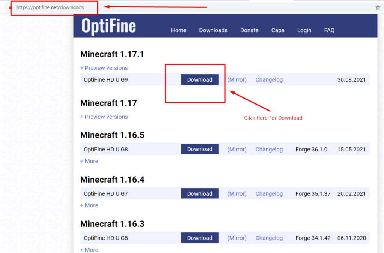View Changelog for OptiFine HD U G7

[x=269, y=194]
